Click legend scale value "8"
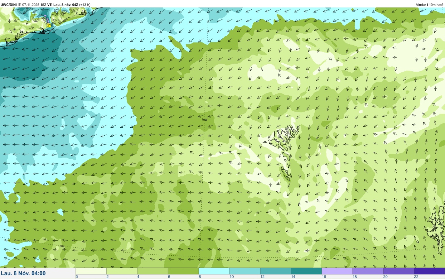The height and width of the screenshot is (279, 445). [200, 277]
